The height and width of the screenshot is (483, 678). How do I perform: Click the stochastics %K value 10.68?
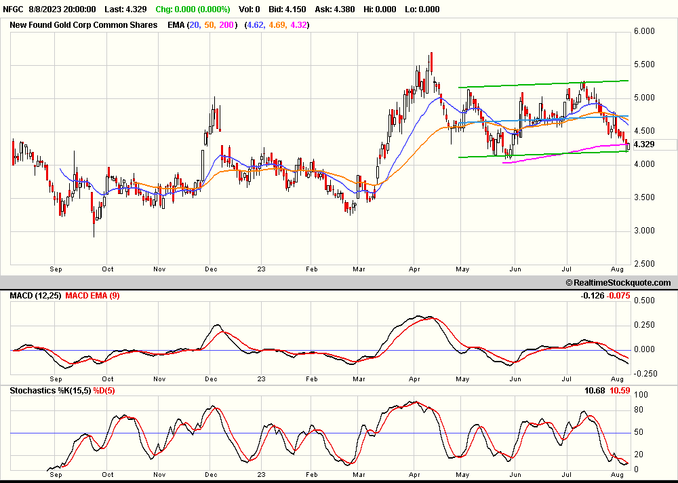point(595,391)
